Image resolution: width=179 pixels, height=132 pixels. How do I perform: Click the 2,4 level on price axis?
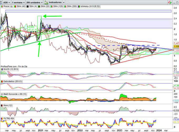pyautogui.click(x=175, y=18)
